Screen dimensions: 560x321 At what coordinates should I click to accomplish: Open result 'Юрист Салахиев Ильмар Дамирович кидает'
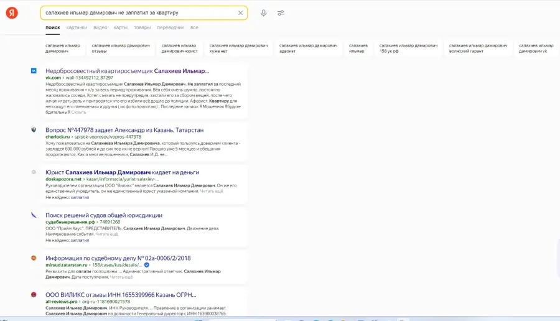[x=122, y=172]
